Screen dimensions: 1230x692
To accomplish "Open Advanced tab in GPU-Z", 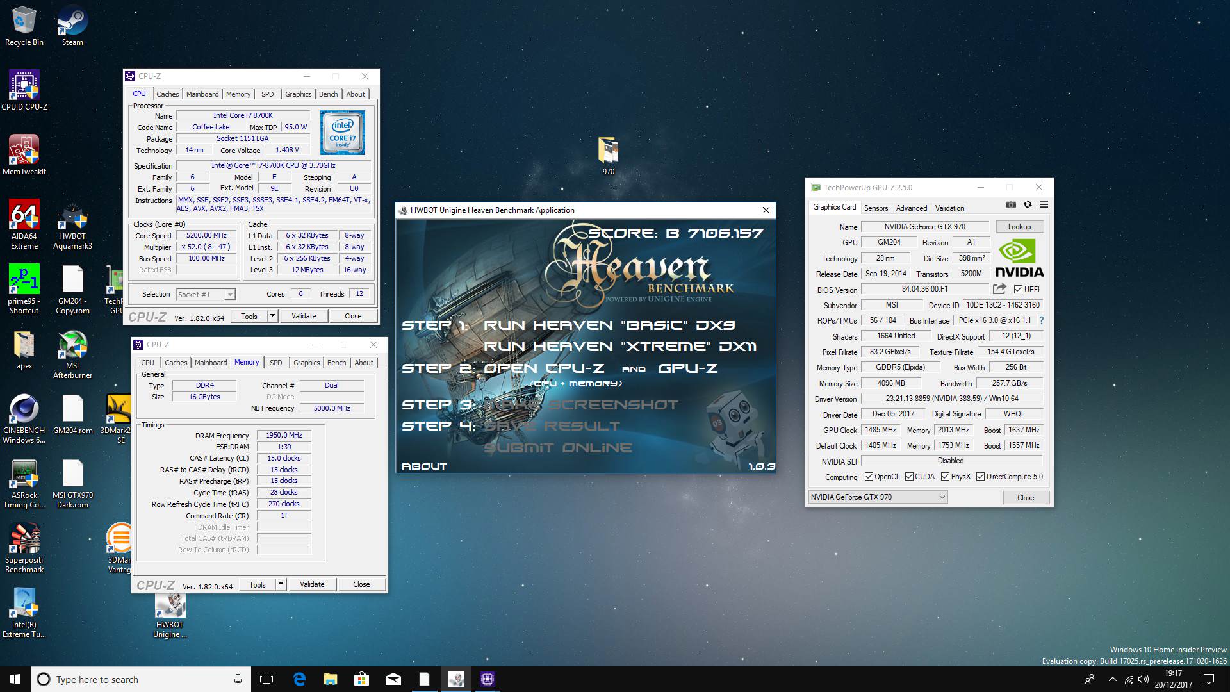I will click(911, 208).
